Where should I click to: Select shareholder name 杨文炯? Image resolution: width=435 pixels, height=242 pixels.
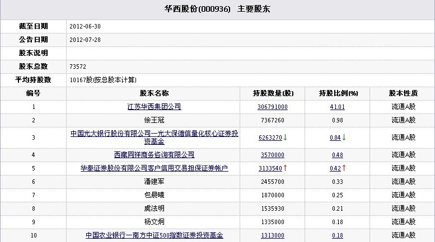155,222
